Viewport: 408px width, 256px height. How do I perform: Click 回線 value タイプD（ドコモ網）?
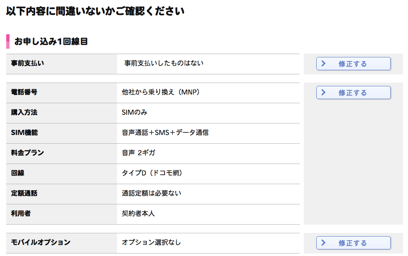(152, 173)
